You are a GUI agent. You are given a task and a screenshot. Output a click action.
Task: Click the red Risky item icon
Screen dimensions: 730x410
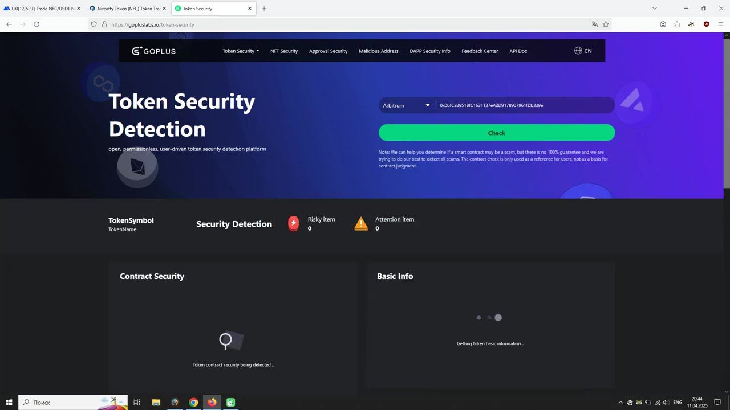click(x=294, y=223)
